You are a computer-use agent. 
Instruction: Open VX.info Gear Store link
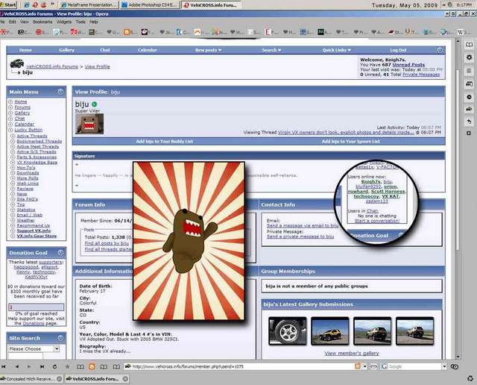37,236
